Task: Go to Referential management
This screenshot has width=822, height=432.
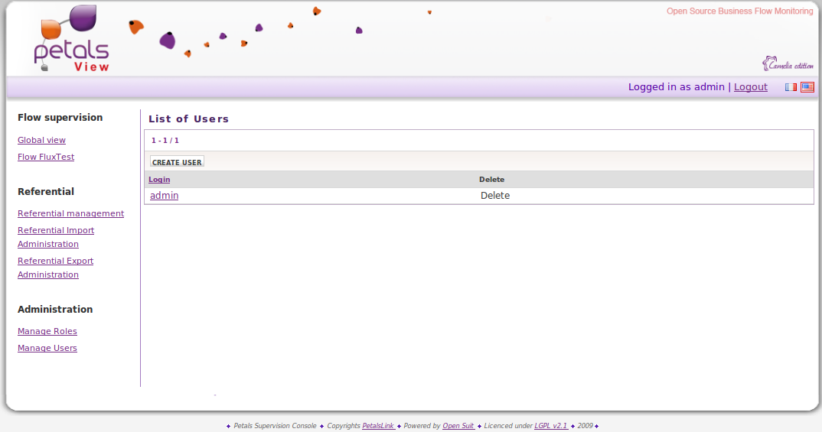Action: pyautogui.click(x=70, y=213)
